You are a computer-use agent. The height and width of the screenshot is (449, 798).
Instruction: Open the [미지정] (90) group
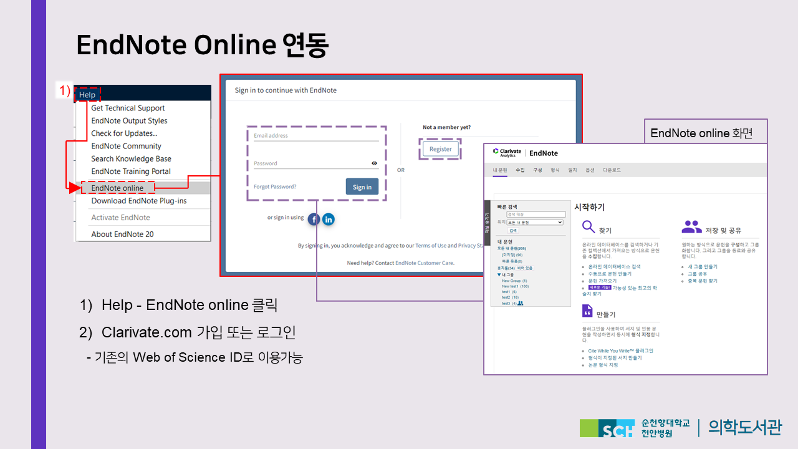(x=512, y=255)
